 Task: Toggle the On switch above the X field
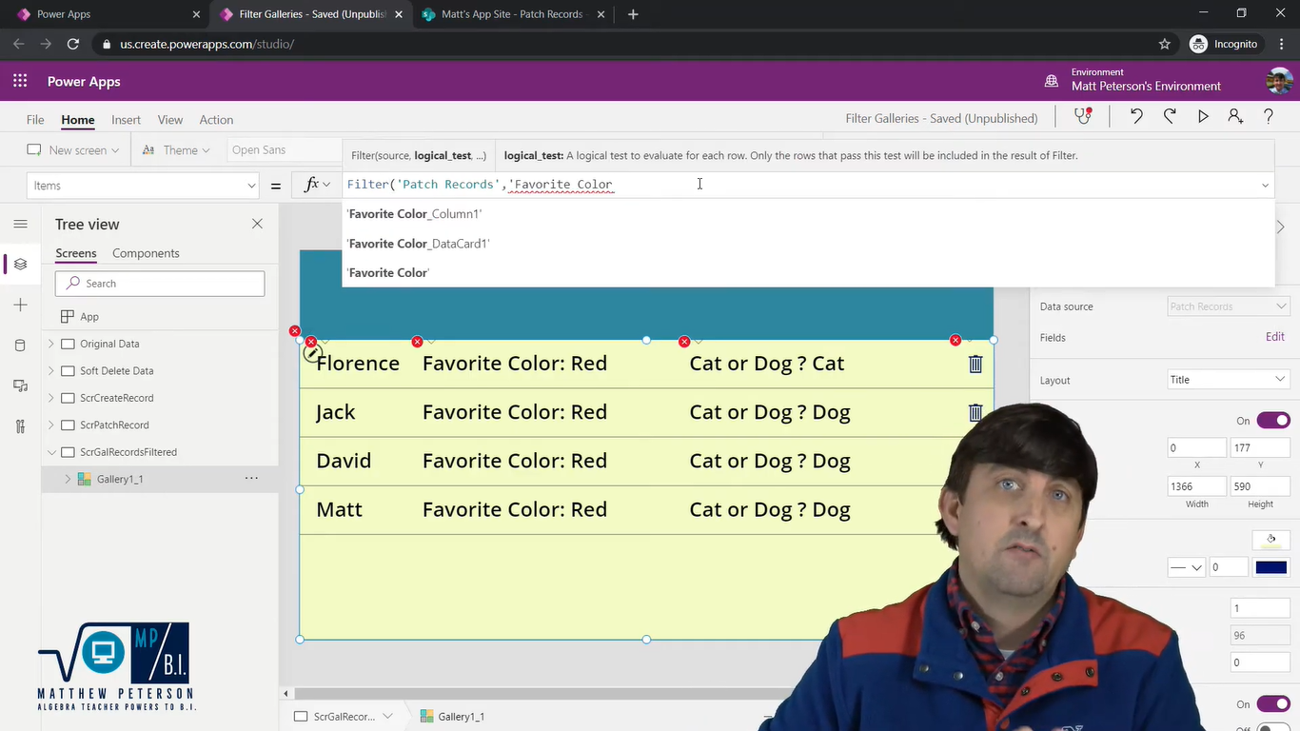click(x=1273, y=421)
